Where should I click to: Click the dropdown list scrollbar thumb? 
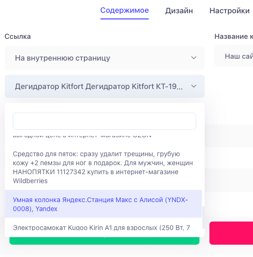(x=203, y=217)
